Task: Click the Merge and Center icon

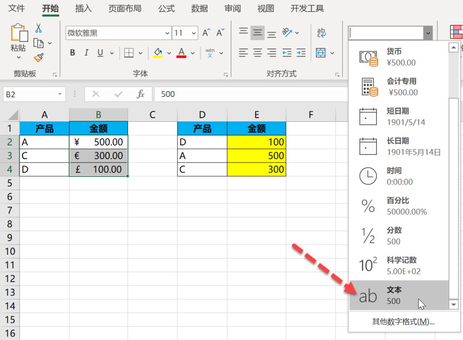Action: (x=321, y=53)
